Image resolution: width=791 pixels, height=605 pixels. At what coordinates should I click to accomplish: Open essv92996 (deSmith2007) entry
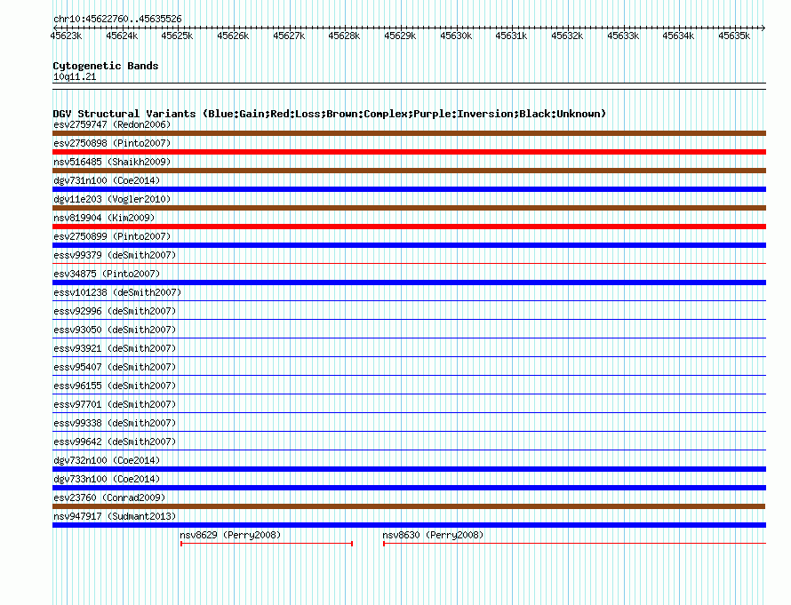pyautogui.click(x=115, y=311)
